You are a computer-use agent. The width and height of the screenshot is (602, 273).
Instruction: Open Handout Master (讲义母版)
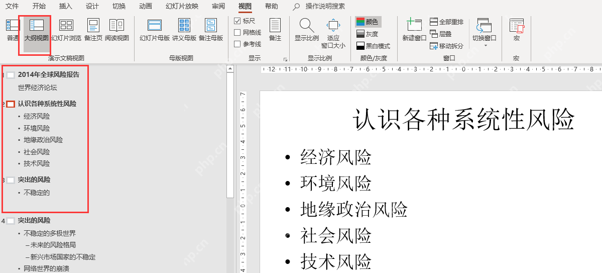tap(184, 30)
